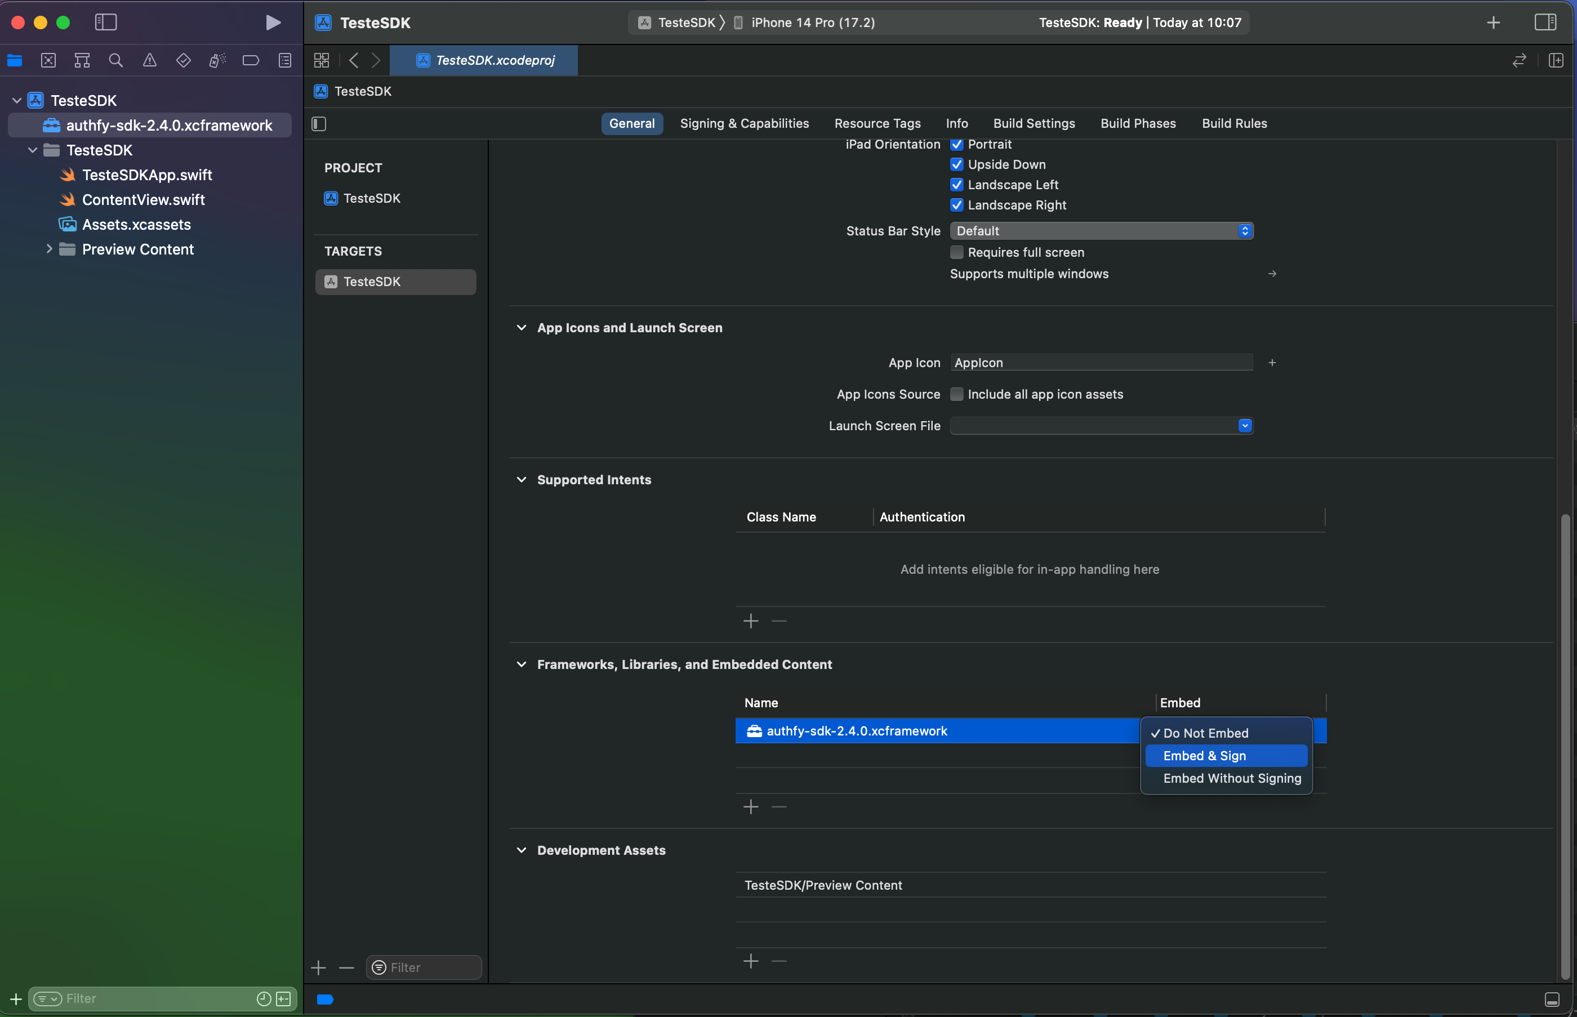Image resolution: width=1577 pixels, height=1017 pixels.
Task: Remove selected framework with minus button
Action: coord(779,807)
